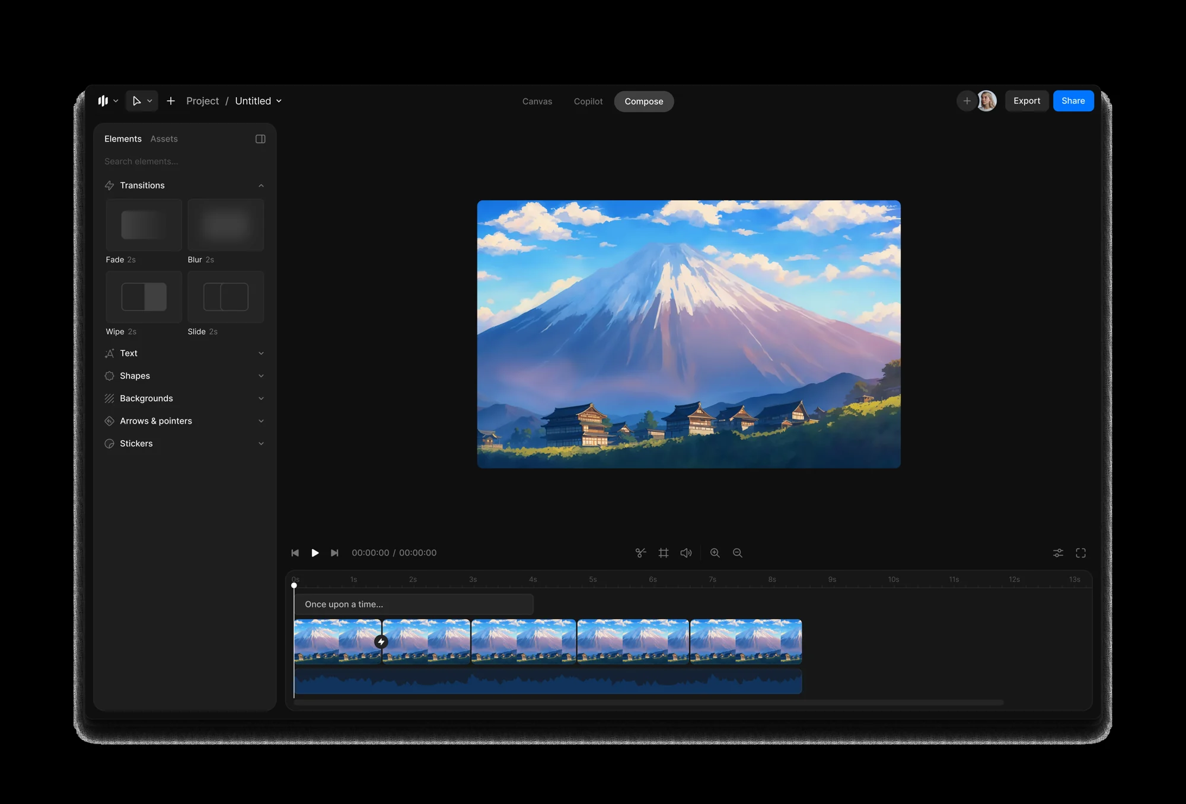Open timeline settings sliders icon

(1058, 553)
